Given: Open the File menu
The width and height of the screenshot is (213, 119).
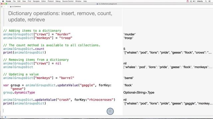Looking at the screenshot, I should click(x=14, y=1).
